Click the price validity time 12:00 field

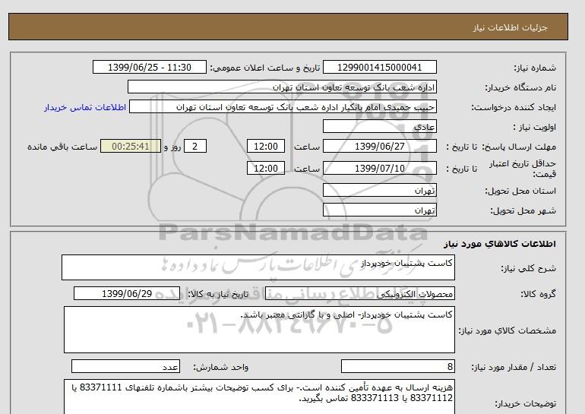(x=266, y=168)
